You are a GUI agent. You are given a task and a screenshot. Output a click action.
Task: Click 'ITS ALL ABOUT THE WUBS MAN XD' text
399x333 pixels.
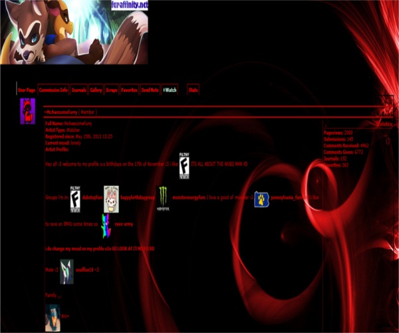[219, 164]
